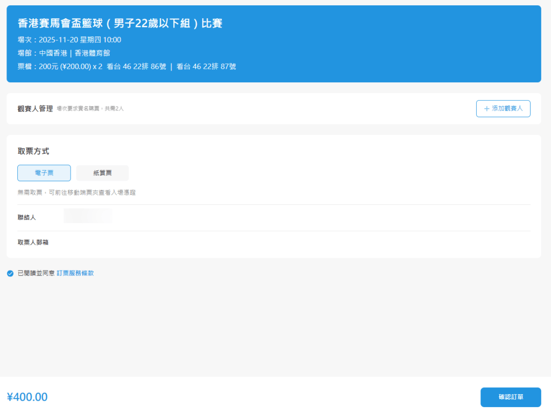The width and height of the screenshot is (551, 412).
Task: Click the ¥400.00 total price
Action: point(27,397)
